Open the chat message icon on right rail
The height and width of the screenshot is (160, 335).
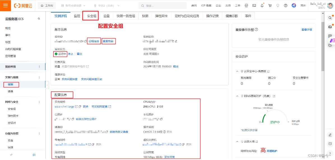coord(330,144)
